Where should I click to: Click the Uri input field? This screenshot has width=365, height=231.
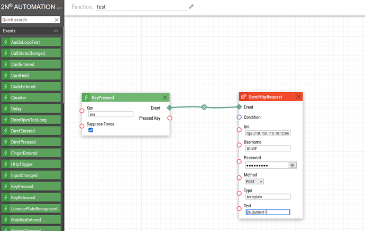coord(268,133)
